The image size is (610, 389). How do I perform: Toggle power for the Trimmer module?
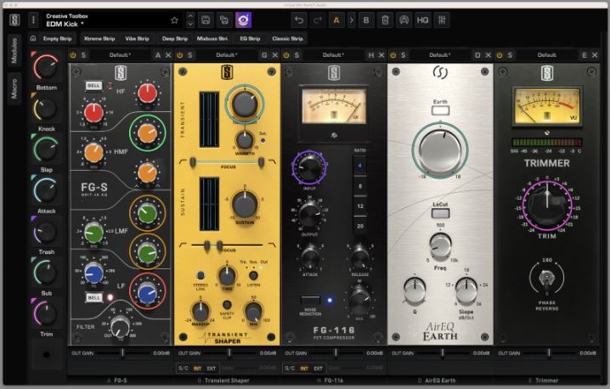click(500, 55)
